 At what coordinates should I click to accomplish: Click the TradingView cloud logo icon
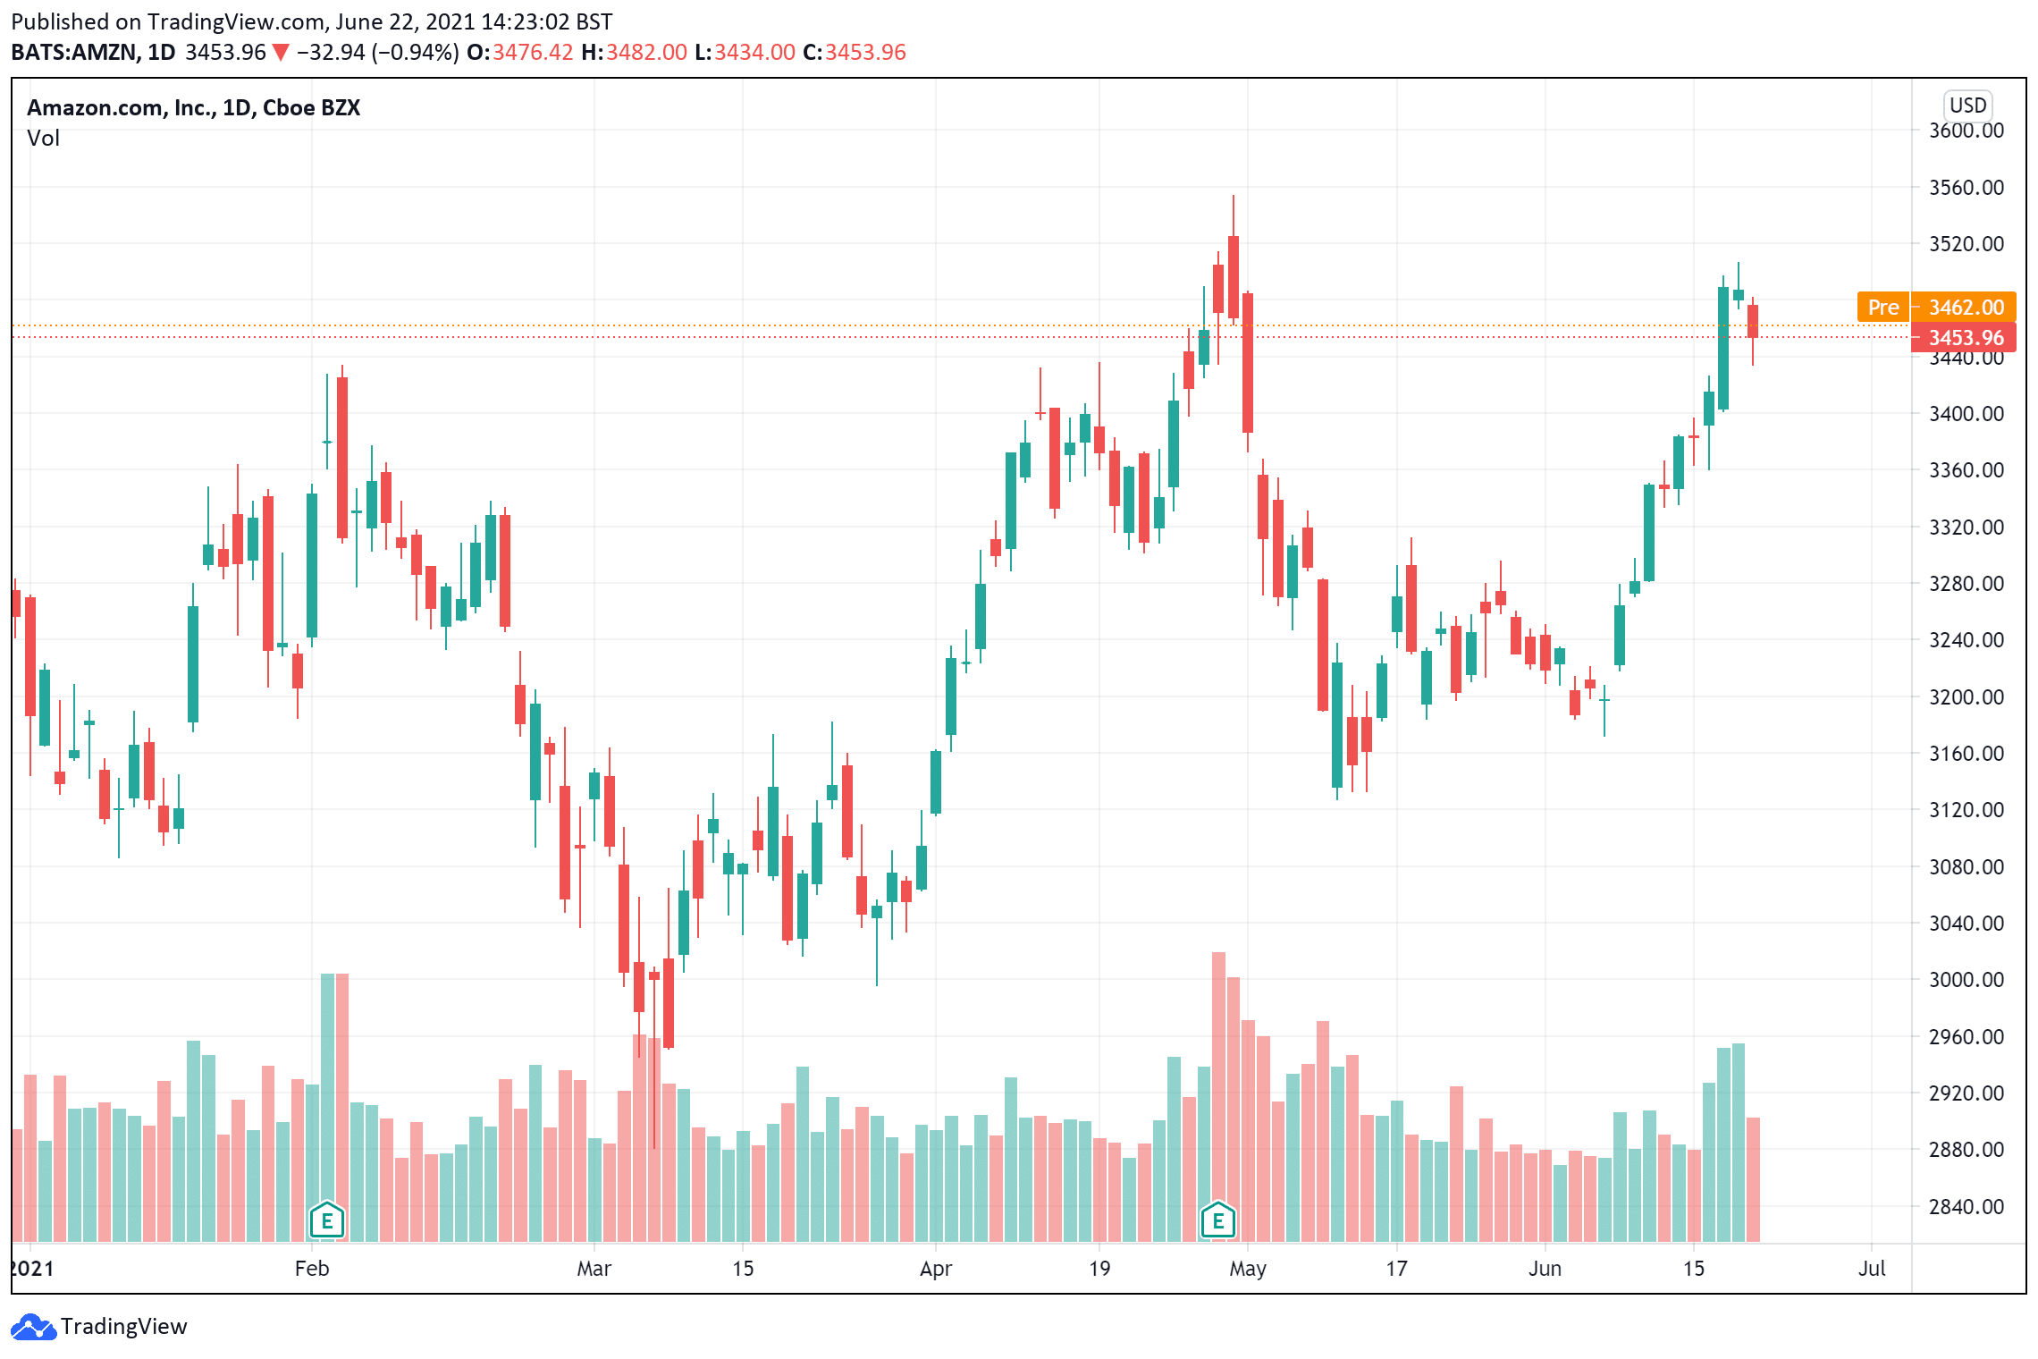33,1327
